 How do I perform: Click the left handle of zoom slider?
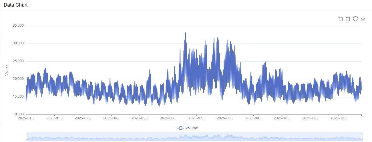pos(27,137)
